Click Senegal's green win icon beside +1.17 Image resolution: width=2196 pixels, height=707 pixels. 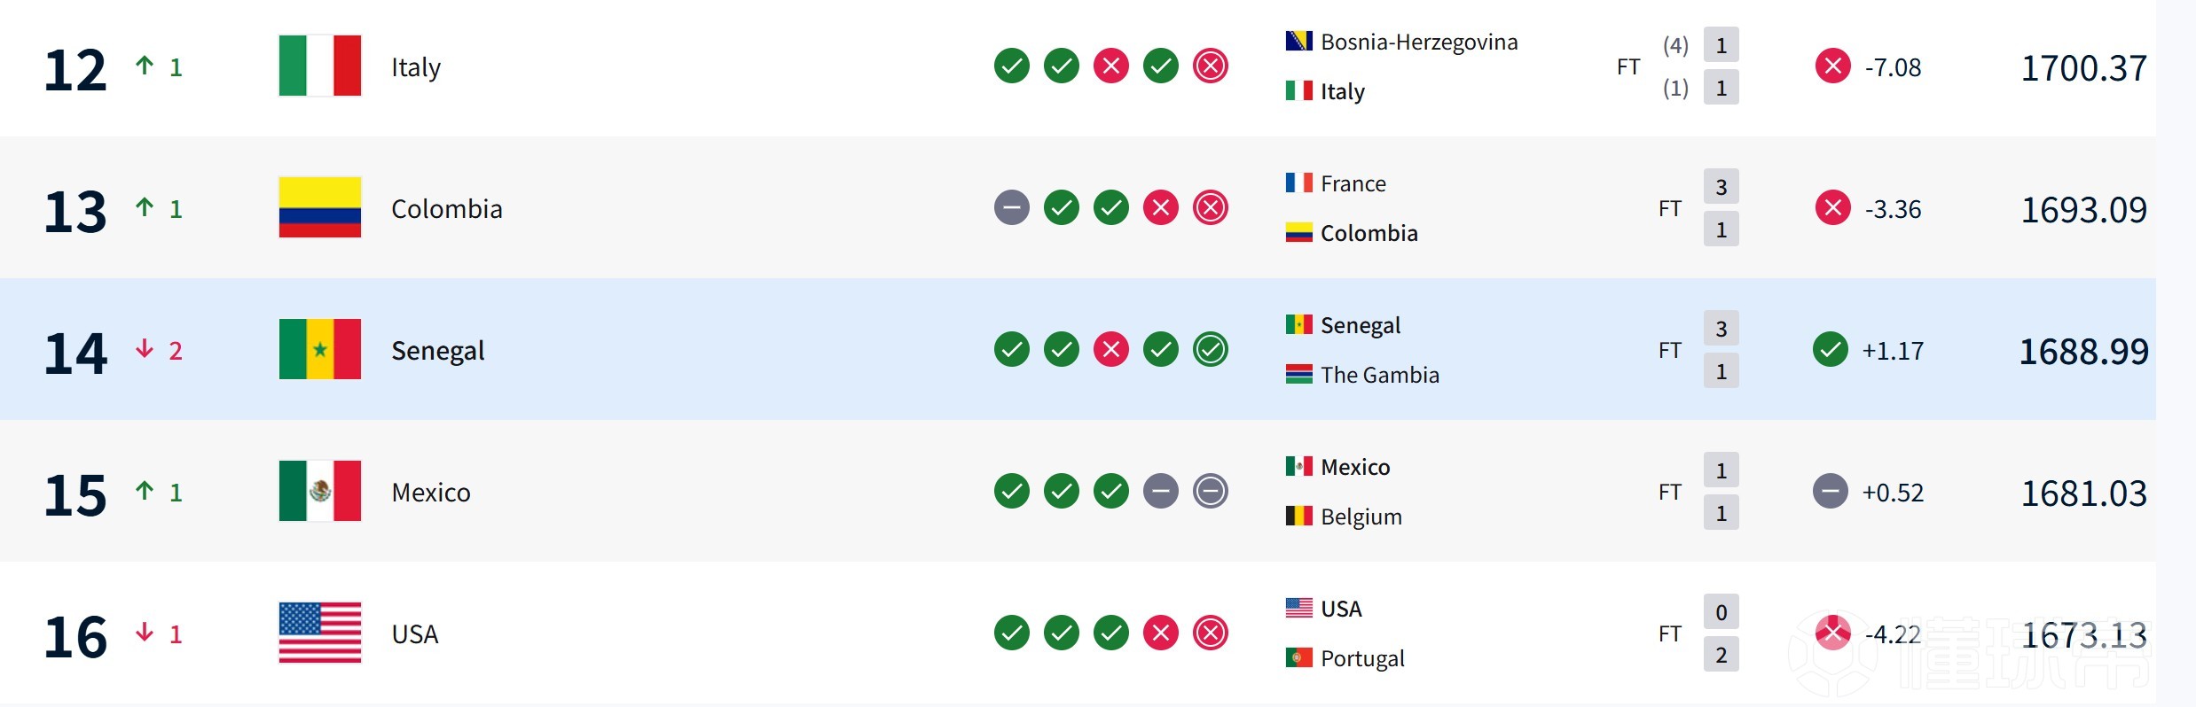point(1831,349)
